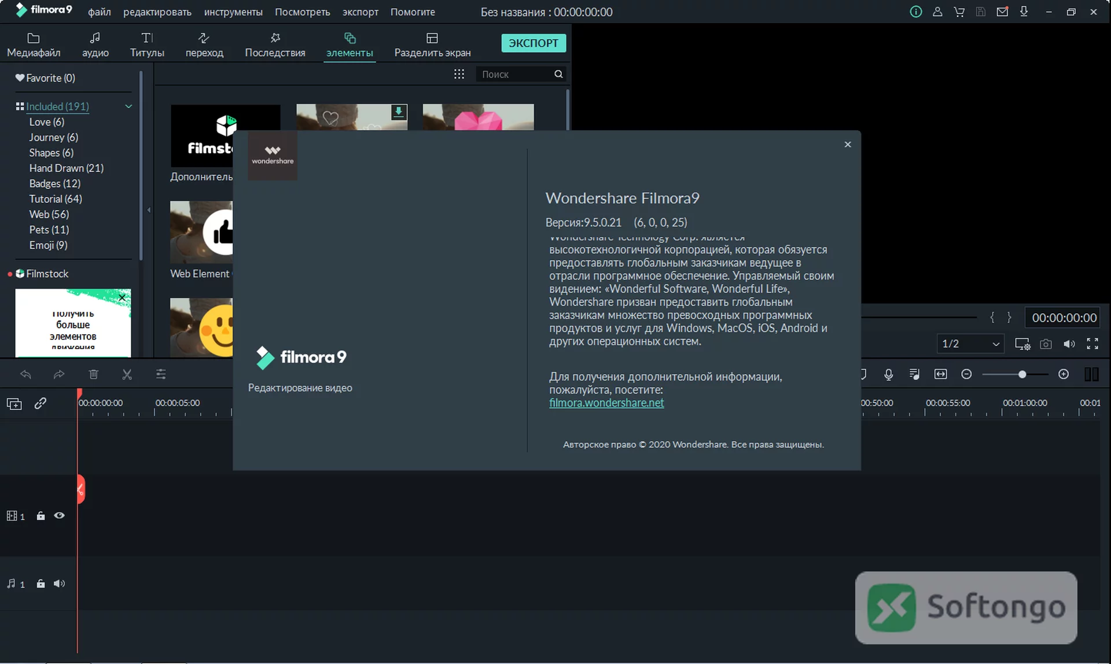Collapse the left library panel arrow
The image size is (1111, 664).
149,210
